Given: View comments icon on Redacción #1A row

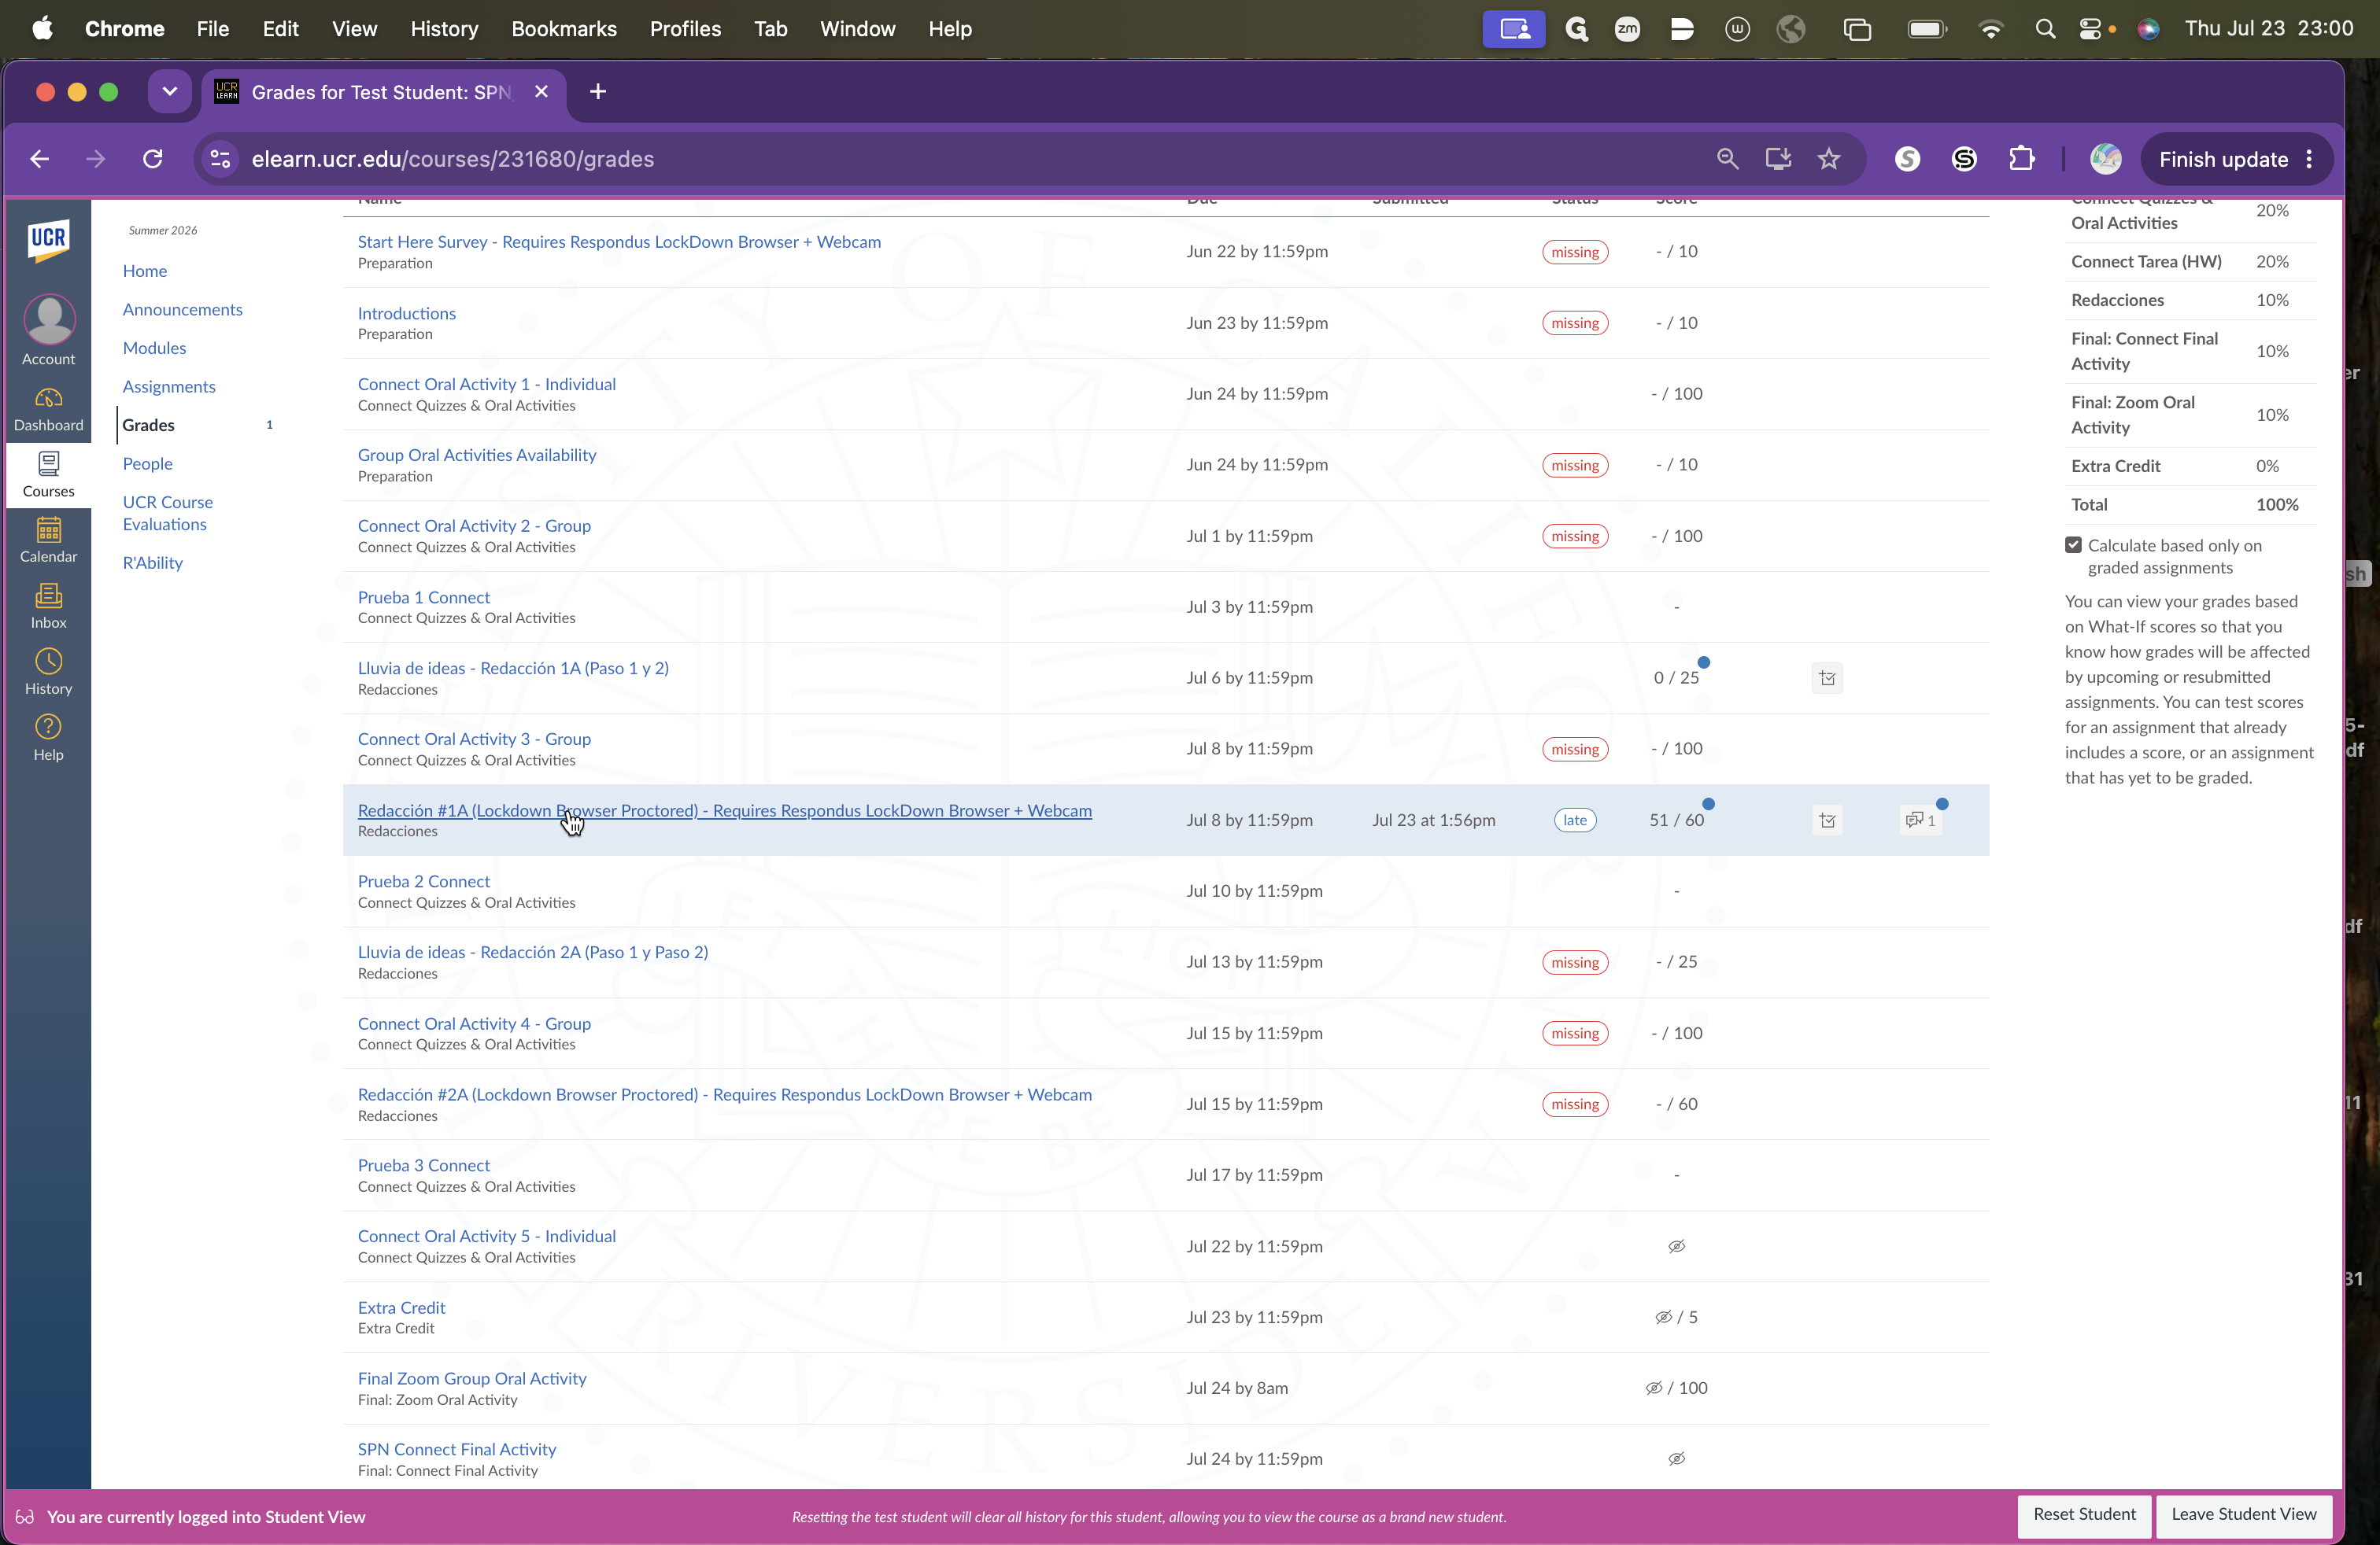Looking at the screenshot, I should 1920,820.
